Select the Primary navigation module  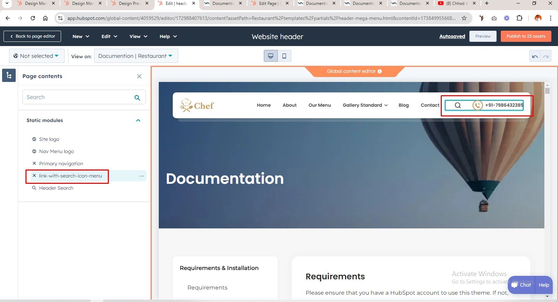61,164
